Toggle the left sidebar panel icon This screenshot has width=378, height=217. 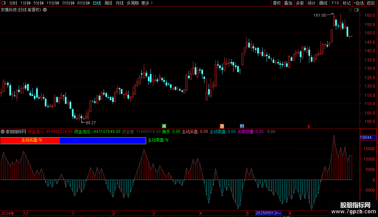coord(4,3)
